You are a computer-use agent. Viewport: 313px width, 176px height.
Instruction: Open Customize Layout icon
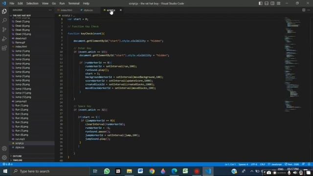(x=278, y=3)
